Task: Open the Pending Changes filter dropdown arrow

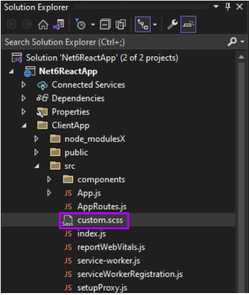Action: coord(93,25)
